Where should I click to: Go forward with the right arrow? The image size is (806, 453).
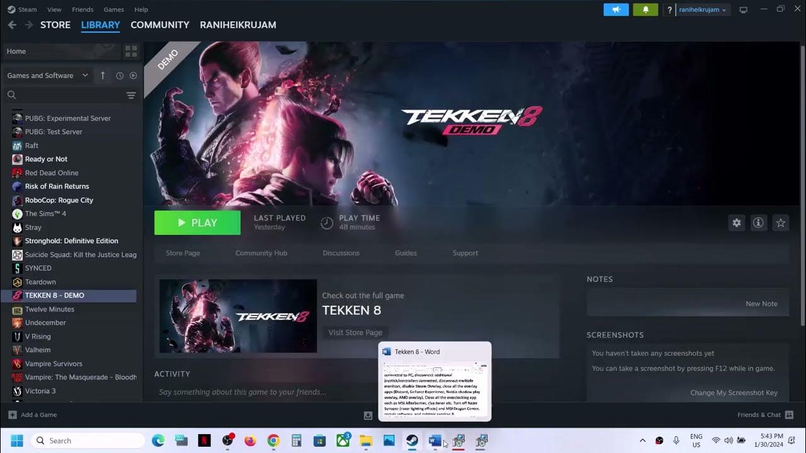click(28, 25)
